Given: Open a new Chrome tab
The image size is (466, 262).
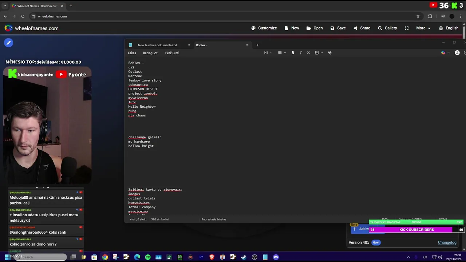Looking at the screenshot, I should [x=71, y=6].
